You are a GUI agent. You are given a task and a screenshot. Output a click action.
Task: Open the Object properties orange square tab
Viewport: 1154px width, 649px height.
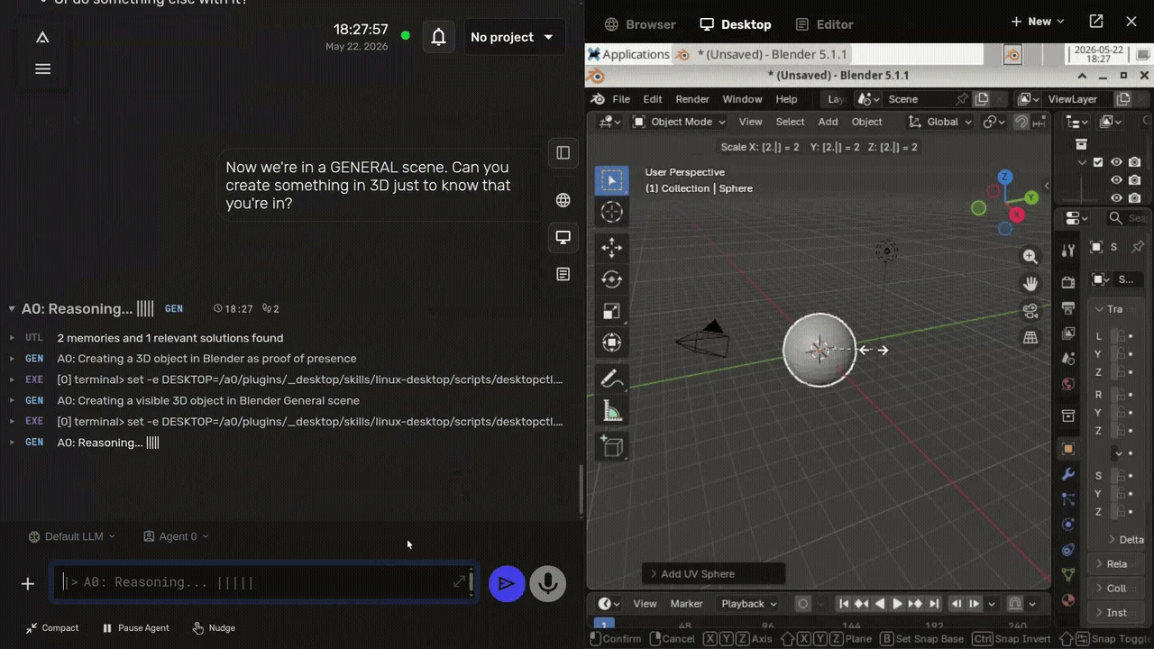click(1068, 449)
